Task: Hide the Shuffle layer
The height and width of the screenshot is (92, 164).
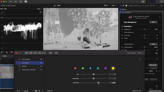Action: click(41, 66)
